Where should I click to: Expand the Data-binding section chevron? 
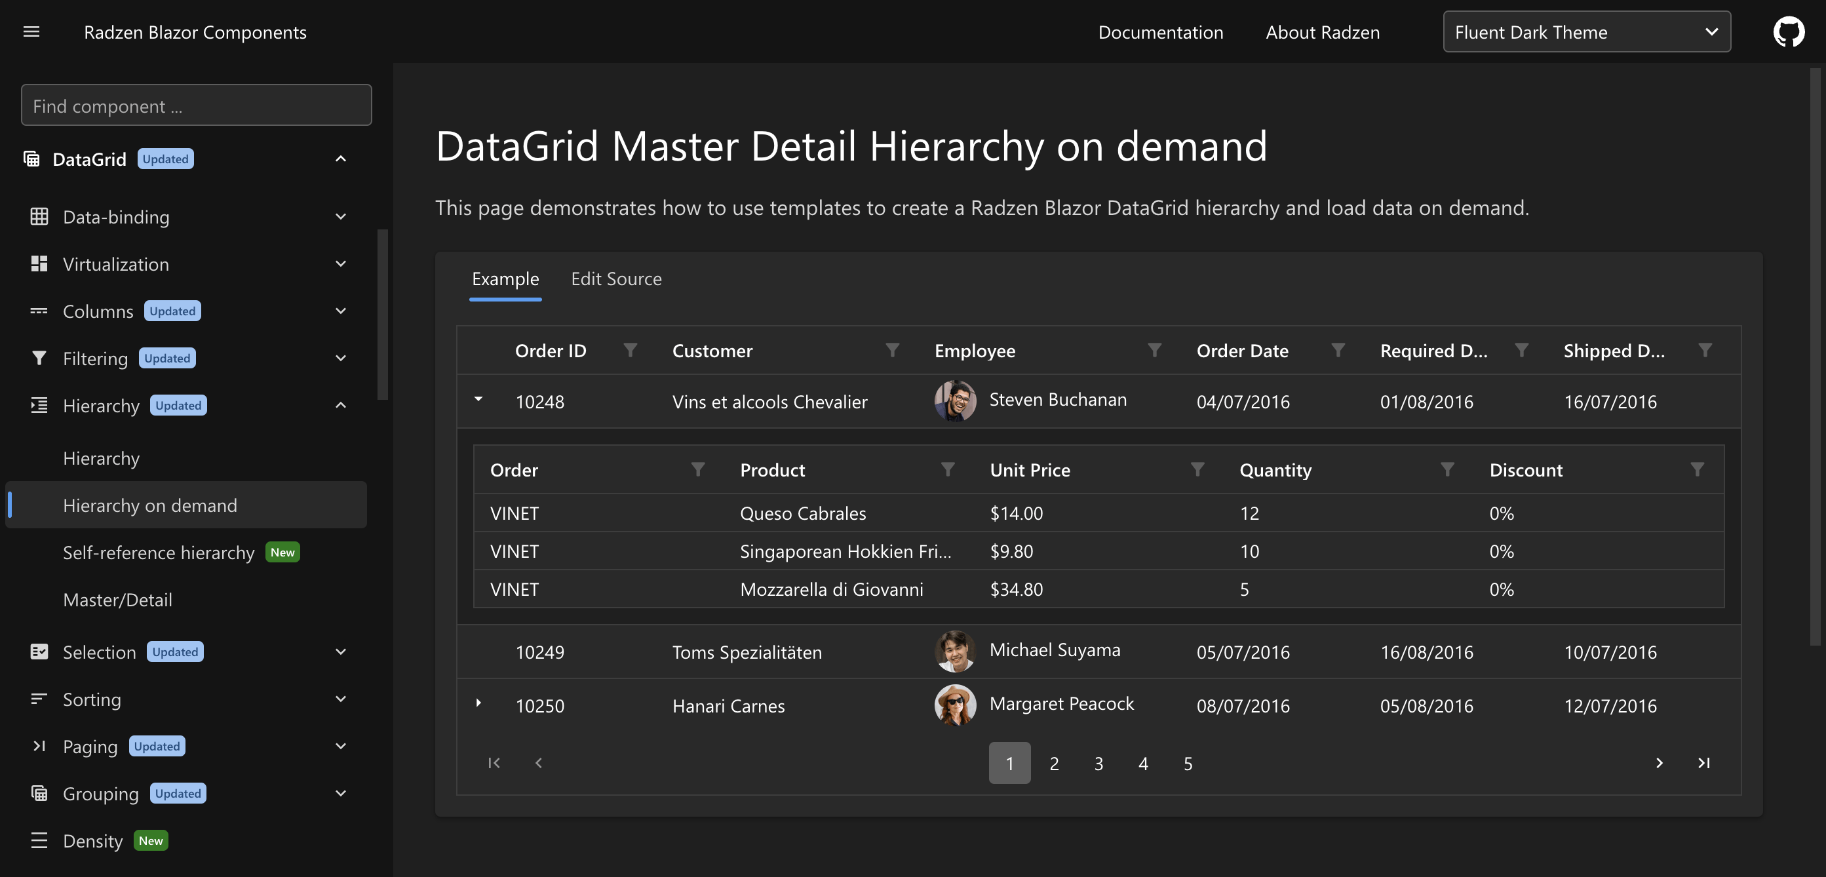pyautogui.click(x=341, y=217)
